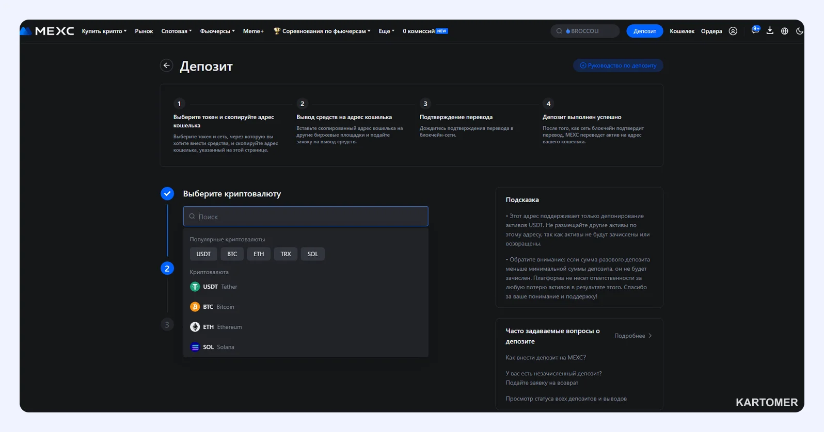The width and height of the screenshot is (824, 432).
Task: Go back using the arrow icon
Action: [166, 65]
